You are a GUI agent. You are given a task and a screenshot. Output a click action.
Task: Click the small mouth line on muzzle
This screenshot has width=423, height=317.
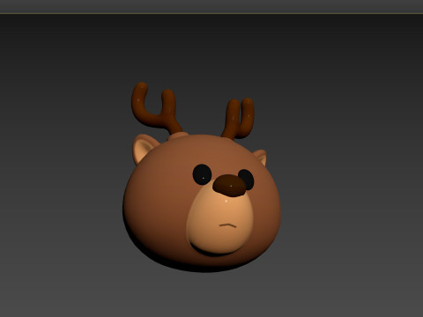click(228, 225)
